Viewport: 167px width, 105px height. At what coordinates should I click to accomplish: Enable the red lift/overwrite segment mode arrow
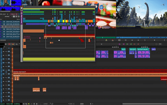pos(9,44)
